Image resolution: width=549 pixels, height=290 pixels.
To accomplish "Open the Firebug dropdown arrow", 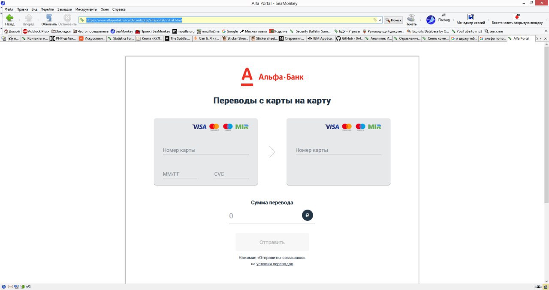I will point(453,20).
